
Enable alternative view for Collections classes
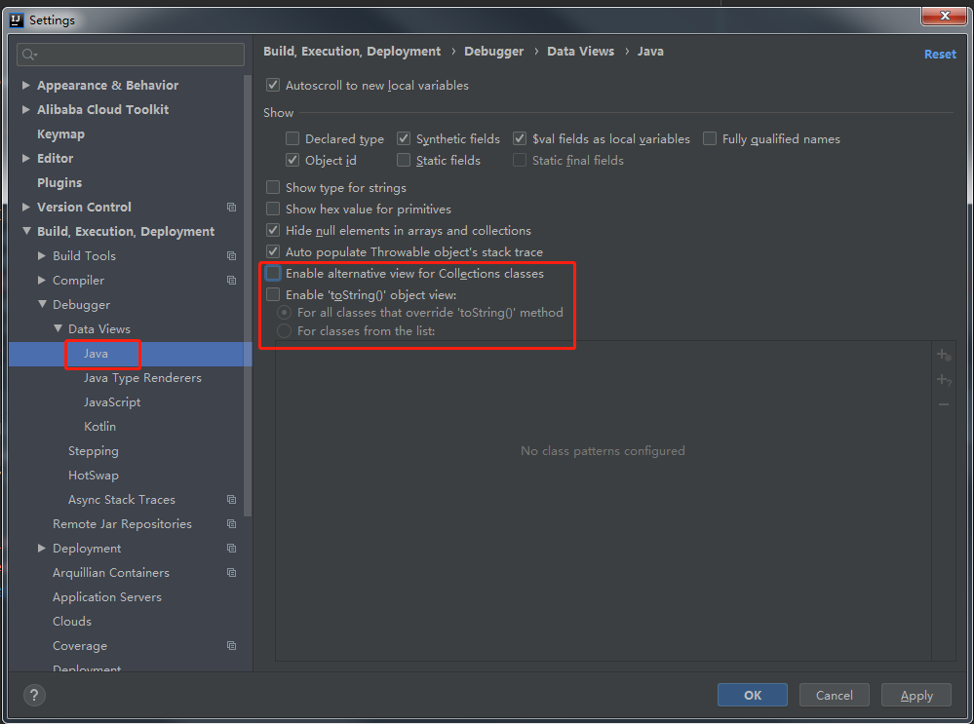[x=273, y=274]
